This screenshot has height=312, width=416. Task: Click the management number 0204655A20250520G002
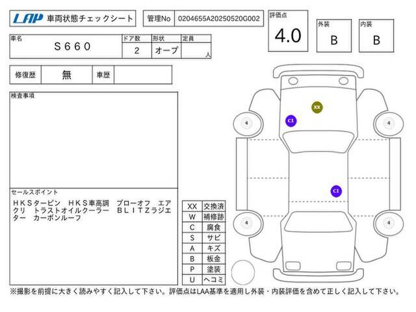click(x=219, y=19)
